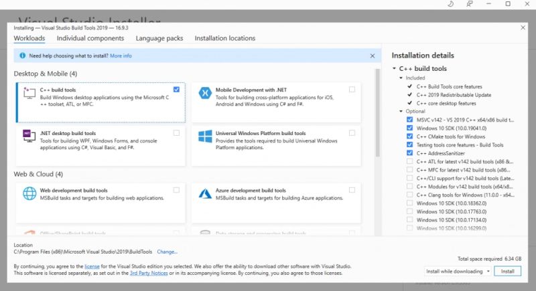Check C++ Clang tools for Windows
This screenshot has height=291, width=536.
tap(409, 195)
